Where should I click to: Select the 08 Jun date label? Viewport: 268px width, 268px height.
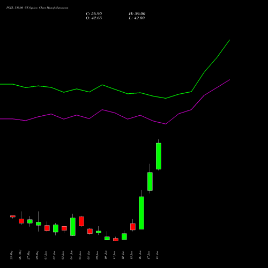tap(89, 255)
